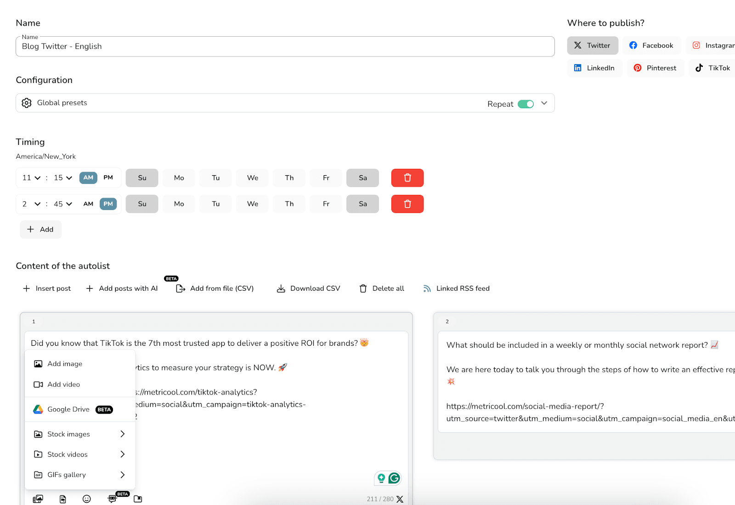Switch the first schedule to PM
Viewport: 735px width, 505px height.
(x=108, y=178)
